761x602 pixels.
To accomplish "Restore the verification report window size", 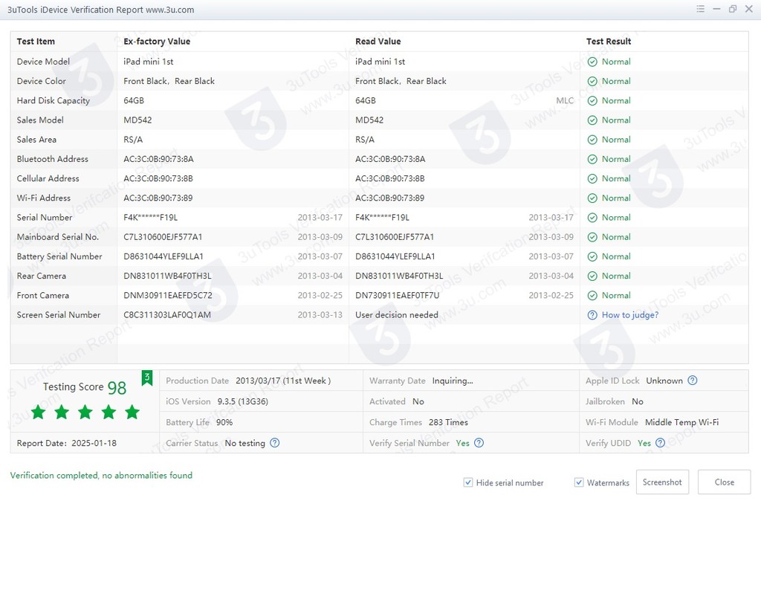I will pyautogui.click(x=733, y=9).
